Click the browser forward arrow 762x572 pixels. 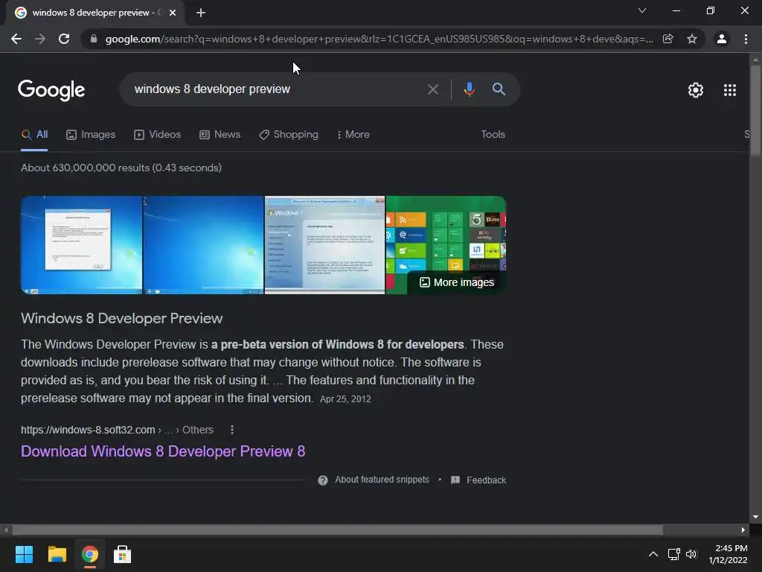(x=40, y=39)
